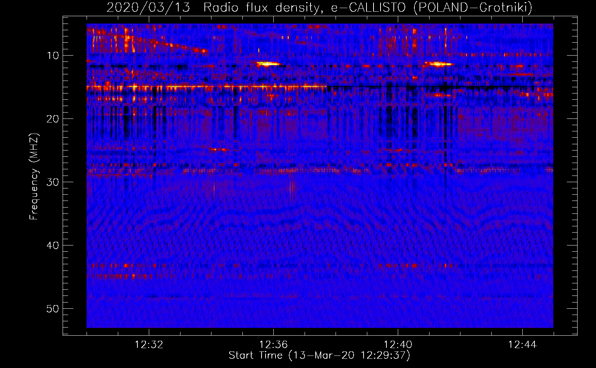Click the '12:36' time tick label
Viewport: 596px width, 368px height.
(x=274, y=345)
